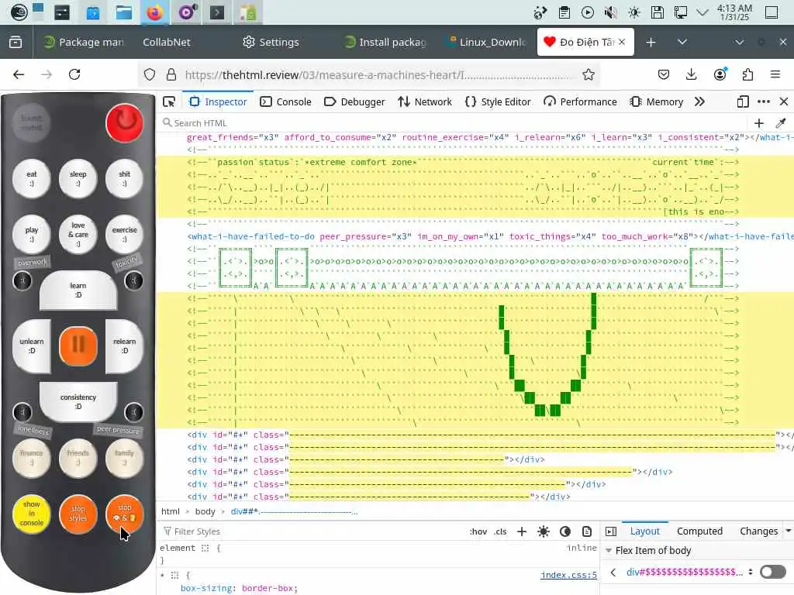Click the play button on remote
This screenshot has height=595, width=794.
coord(31,234)
